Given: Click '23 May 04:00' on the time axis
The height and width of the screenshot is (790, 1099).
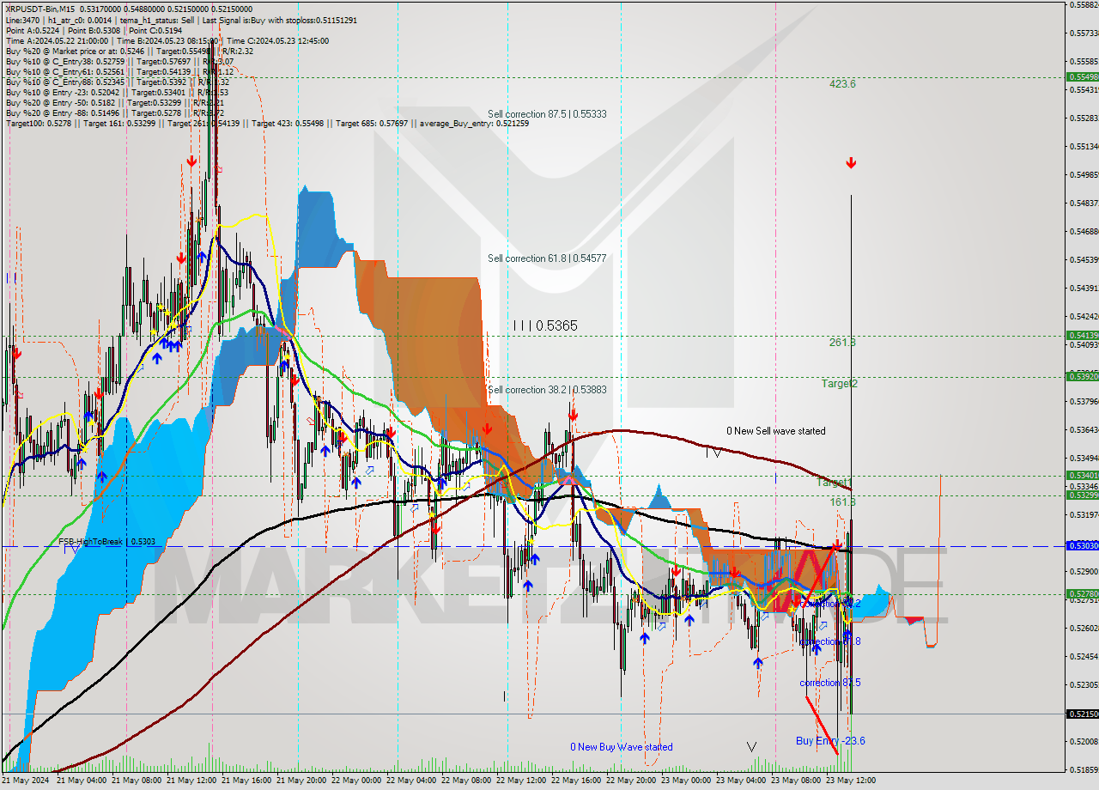Looking at the screenshot, I should 743,781.
